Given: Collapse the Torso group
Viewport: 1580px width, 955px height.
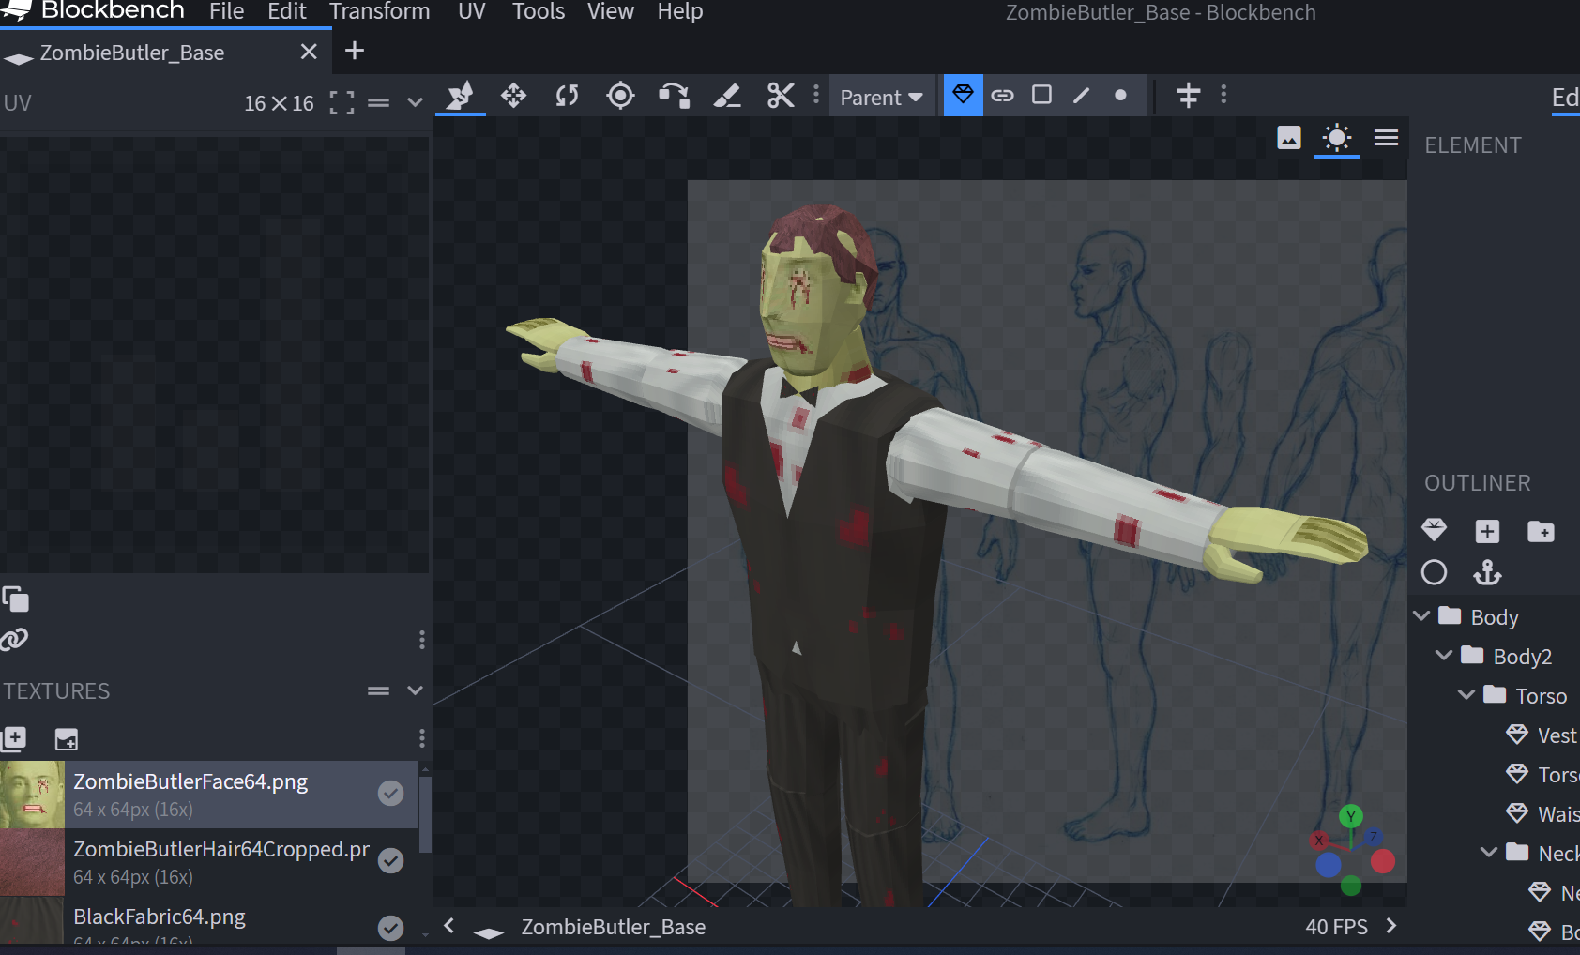Looking at the screenshot, I should tap(1466, 695).
